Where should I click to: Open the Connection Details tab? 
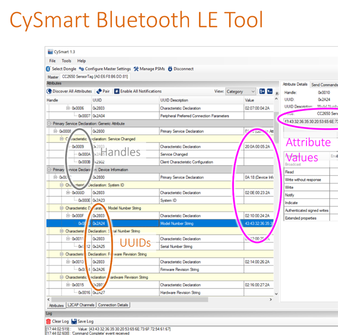pos(113,305)
